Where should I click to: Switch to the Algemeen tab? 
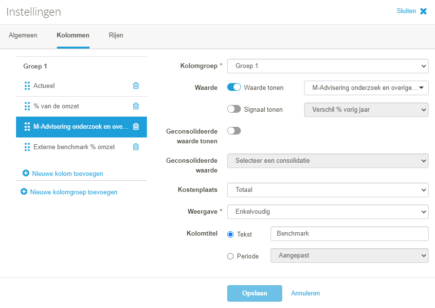pos(23,35)
